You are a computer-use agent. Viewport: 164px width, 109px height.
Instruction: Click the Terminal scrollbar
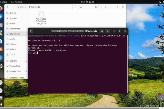[x=127, y=64]
